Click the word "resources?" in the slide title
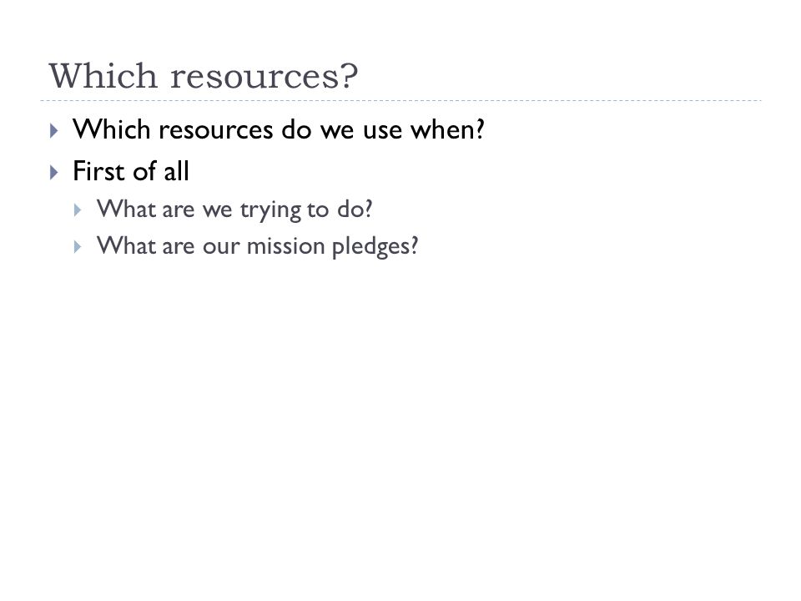Screen dimensions: 801x601 click(x=264, y=77)
